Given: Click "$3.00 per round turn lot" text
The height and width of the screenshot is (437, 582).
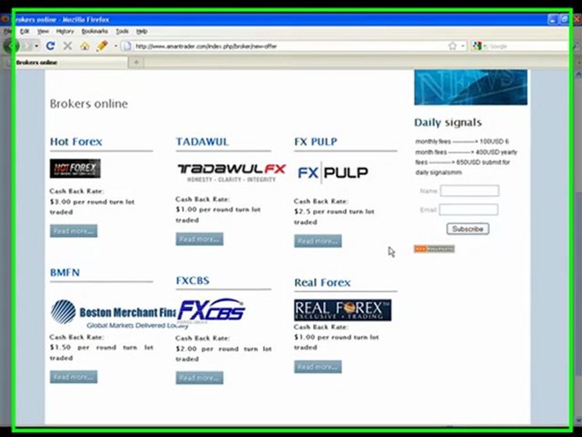Looking at the screenshot, I should click(92, 202).
